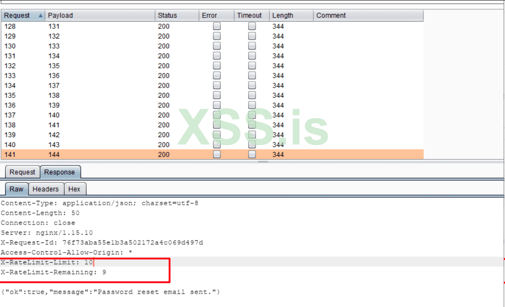This screenshot has height=307, width=505.
Task: Select highlighted request number 141
Action: point(10,155)
